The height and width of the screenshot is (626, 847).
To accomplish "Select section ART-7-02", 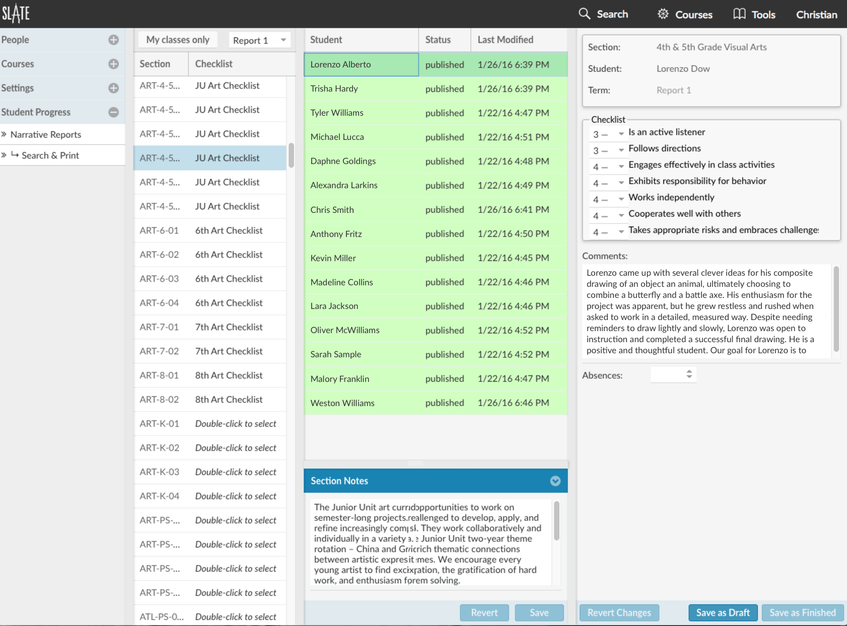I will coord(210,351).
